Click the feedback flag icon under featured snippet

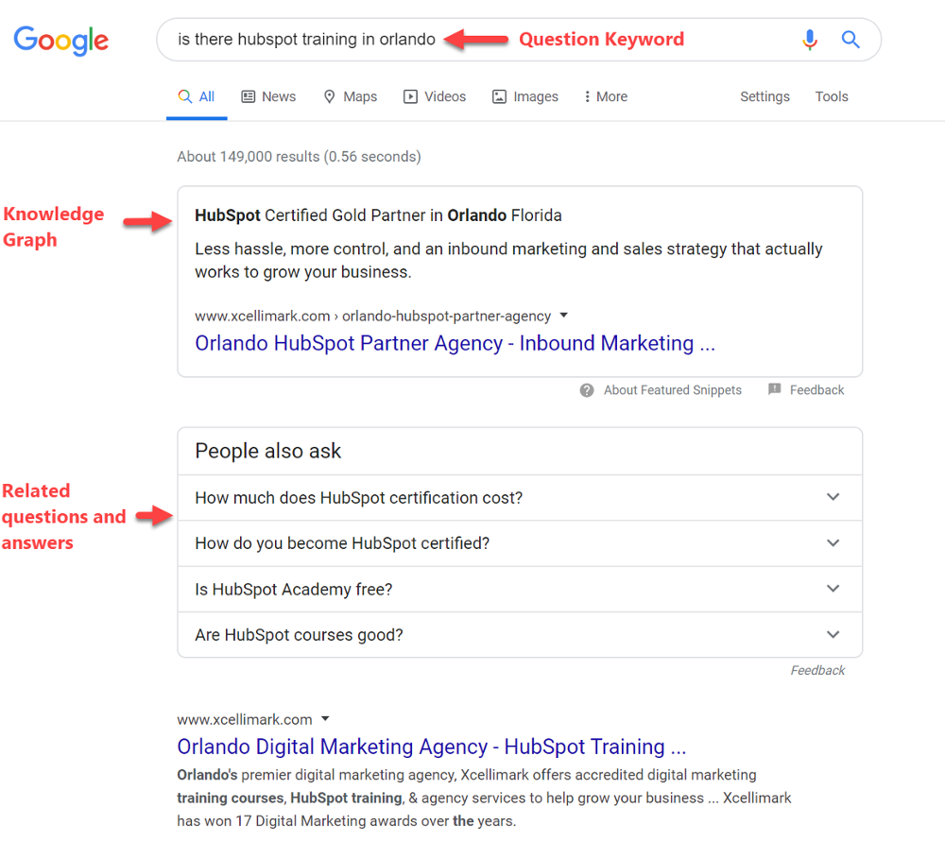775,389
